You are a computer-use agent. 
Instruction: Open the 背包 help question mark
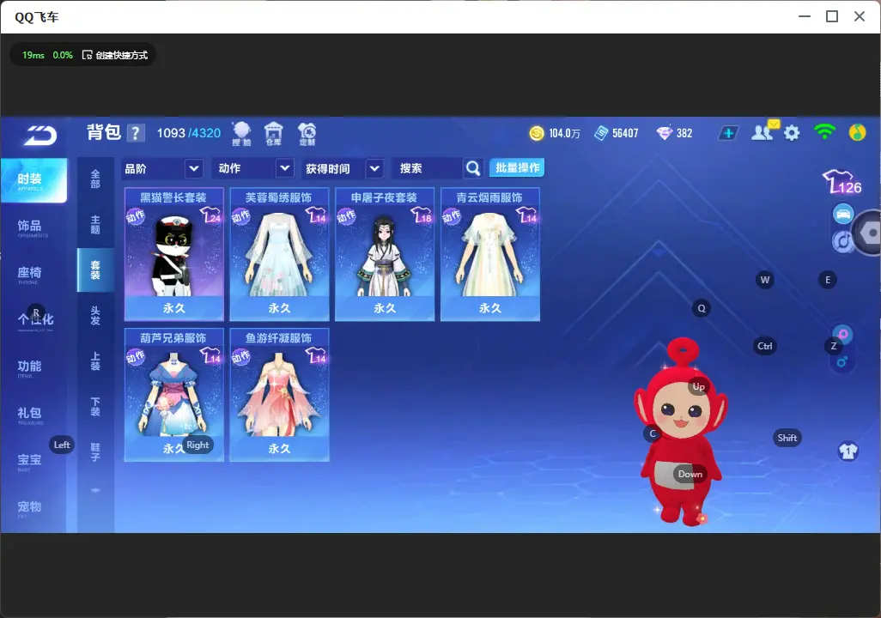[x=136, y=134]
